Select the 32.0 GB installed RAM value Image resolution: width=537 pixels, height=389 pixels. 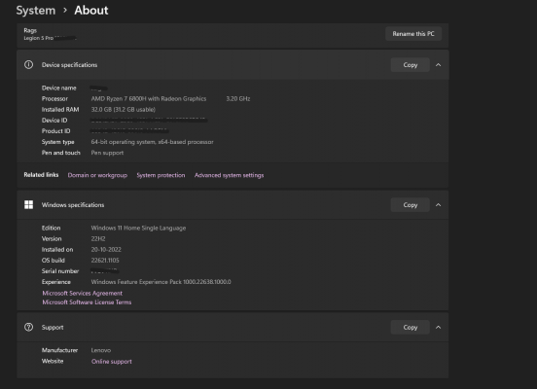click(123, 109)
